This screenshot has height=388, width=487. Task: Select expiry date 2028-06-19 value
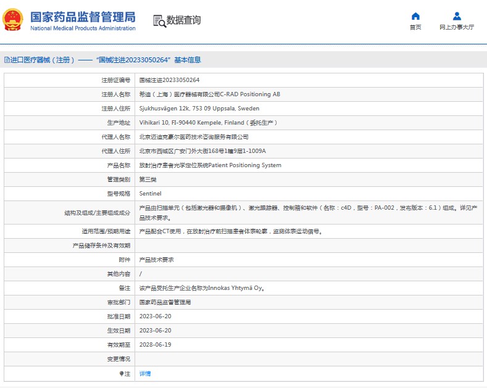coord(156,345)
